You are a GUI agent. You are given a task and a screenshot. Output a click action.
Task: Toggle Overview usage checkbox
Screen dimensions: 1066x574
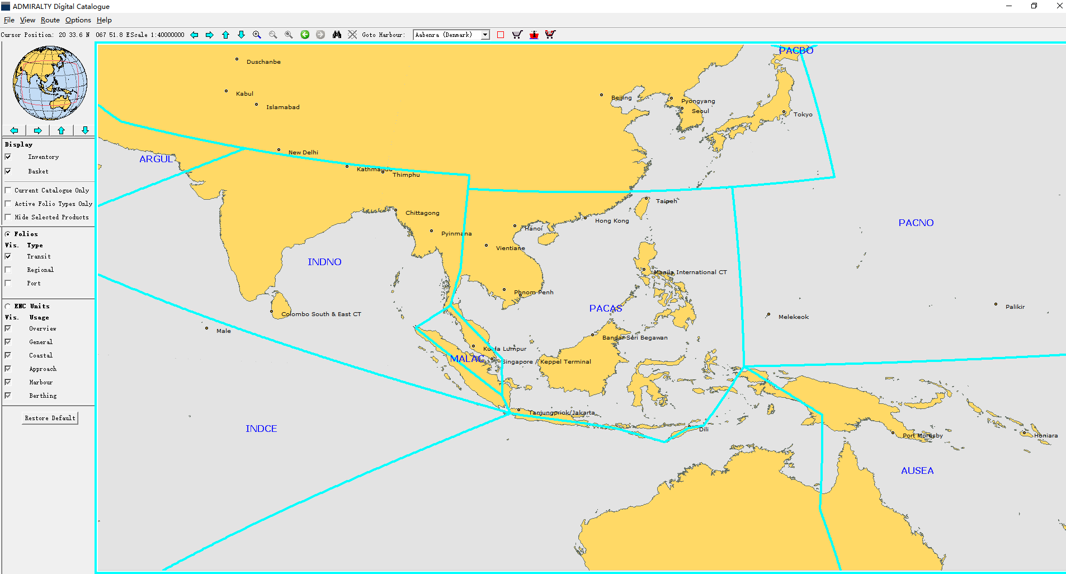coord(8,328)
